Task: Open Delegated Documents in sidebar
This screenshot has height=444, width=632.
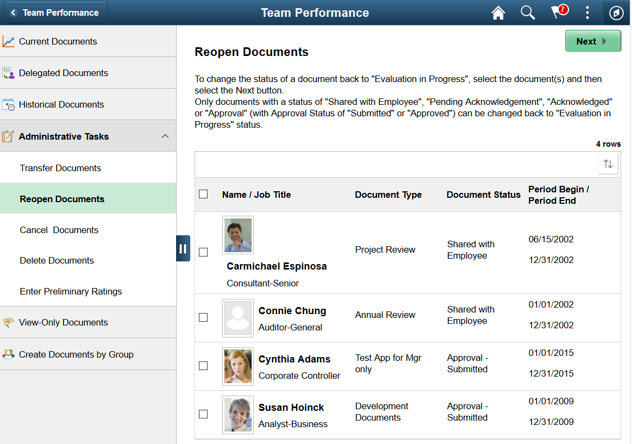Action: [88, 73]
